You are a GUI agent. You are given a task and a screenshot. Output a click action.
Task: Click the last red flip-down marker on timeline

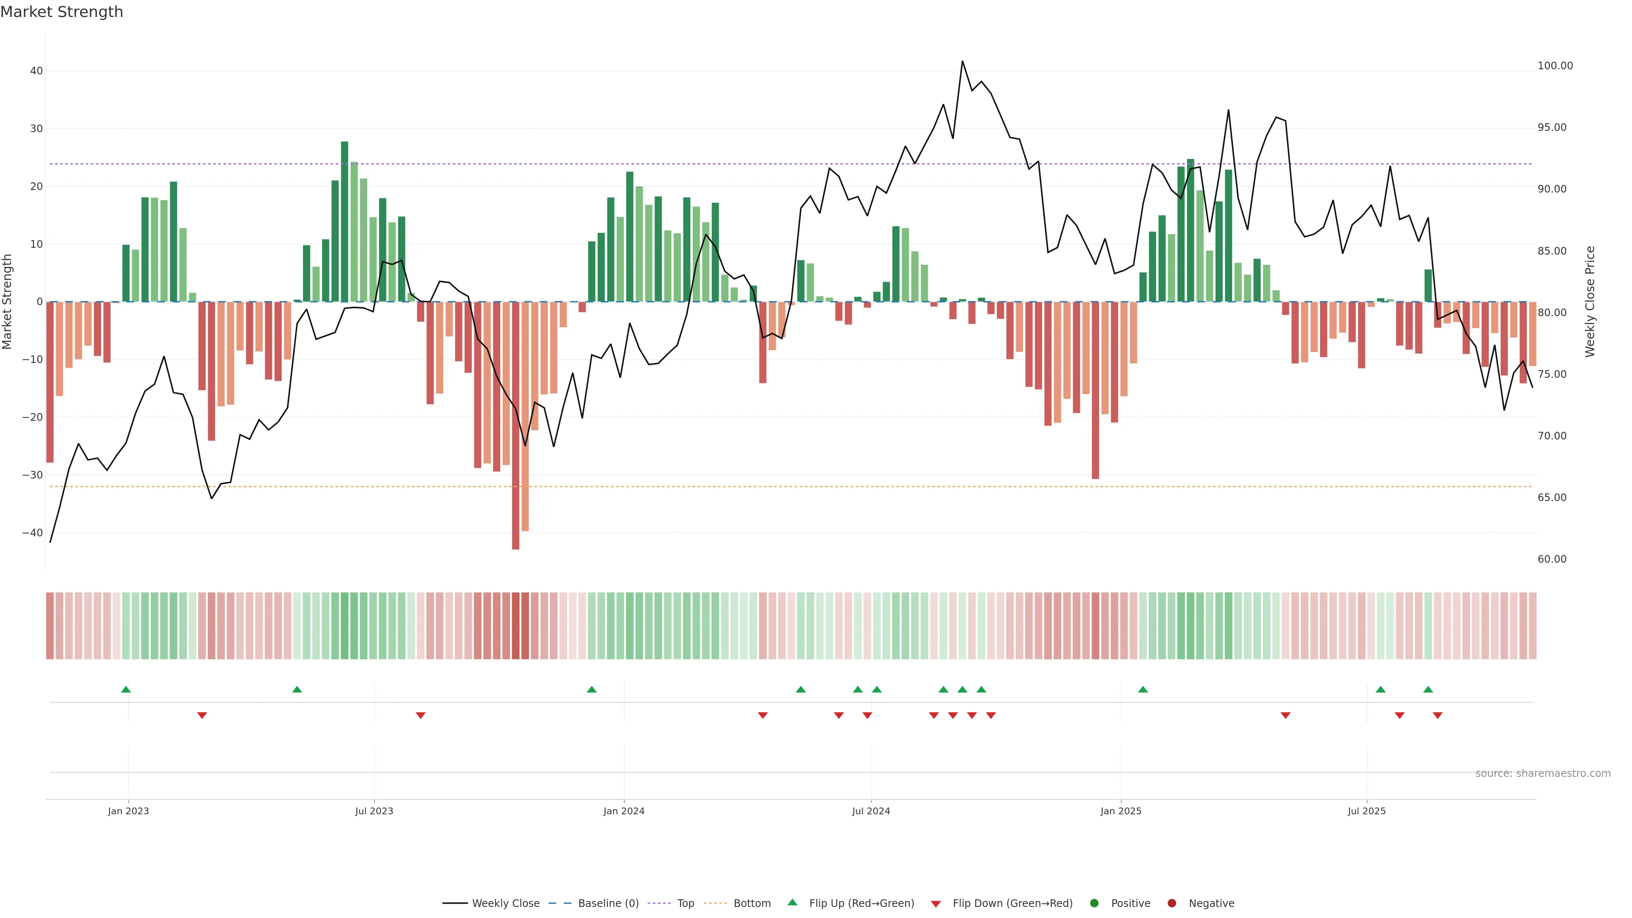pos(1437,715)
